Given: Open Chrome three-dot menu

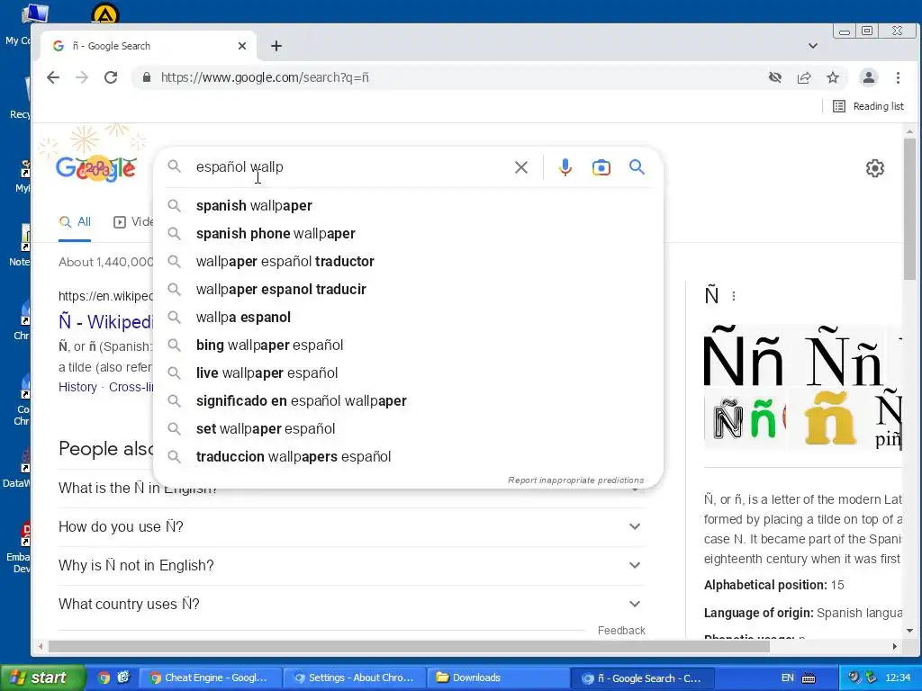Looking at the screenshot, I should 898,77.
